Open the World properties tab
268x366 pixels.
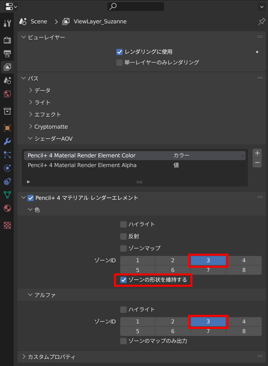coord(7,94)
